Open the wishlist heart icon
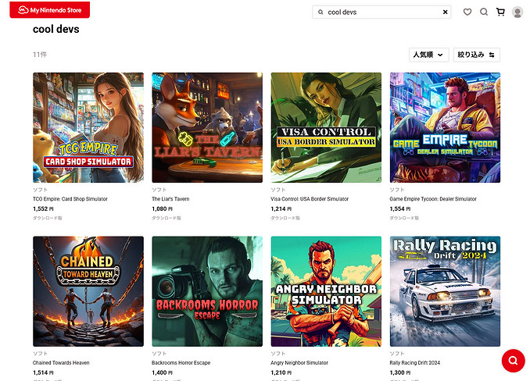 pos(467,12)
